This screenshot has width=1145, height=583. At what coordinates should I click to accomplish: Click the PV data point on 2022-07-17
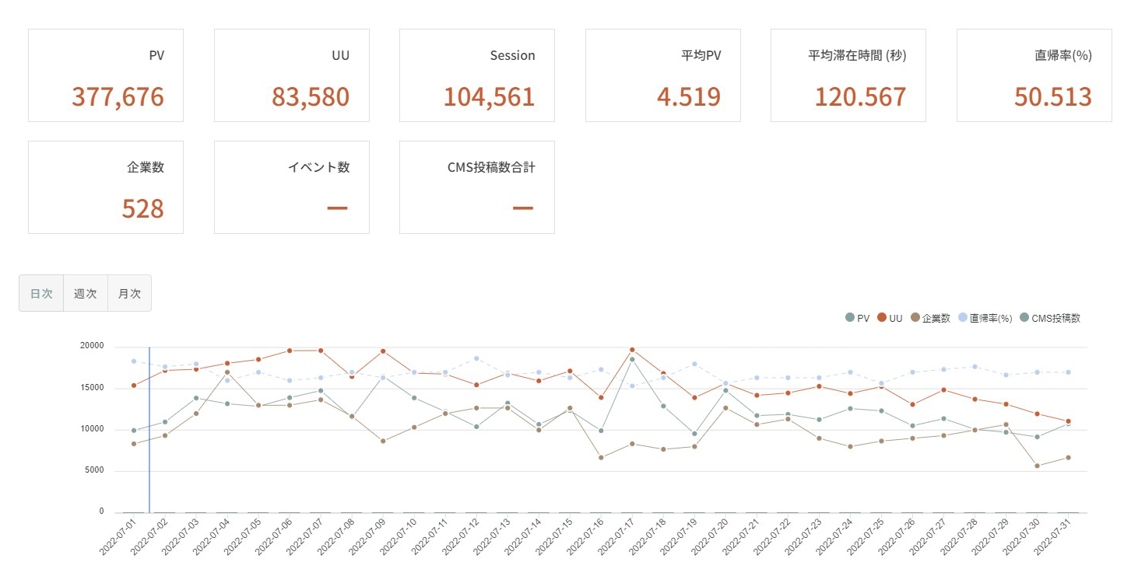632,359
